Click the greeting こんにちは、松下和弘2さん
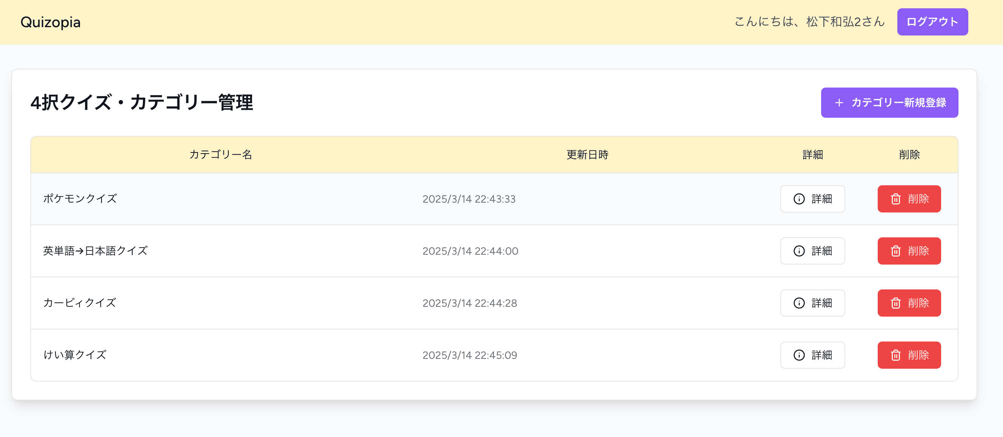 (809, 22)
